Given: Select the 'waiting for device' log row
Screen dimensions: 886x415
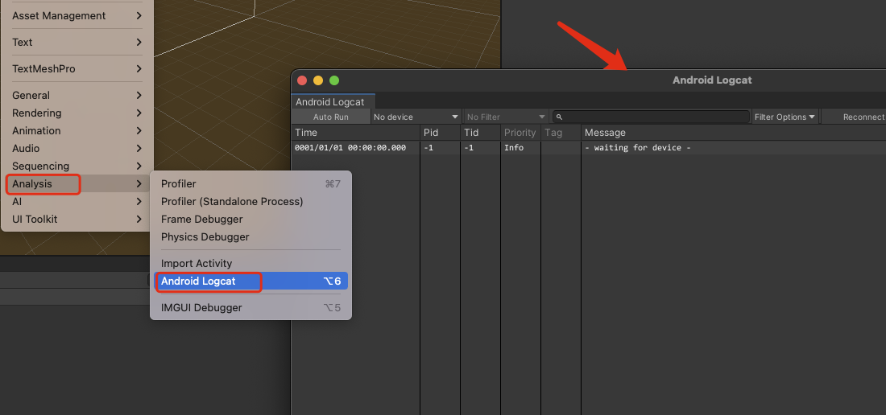Looking at the screenshot, I should [x=589, y=148].
